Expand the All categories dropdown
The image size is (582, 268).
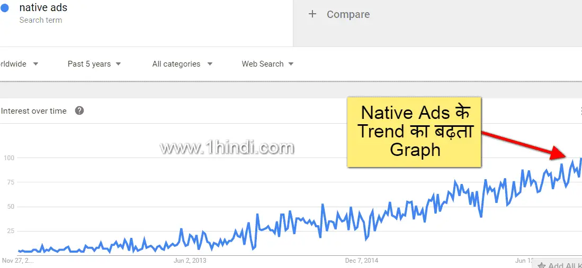click(x=182, y=64)
